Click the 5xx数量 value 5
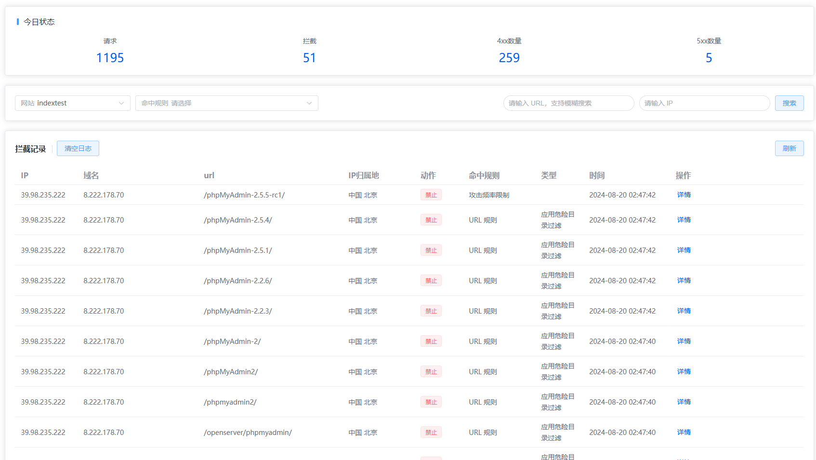 (x=709, y=58)
